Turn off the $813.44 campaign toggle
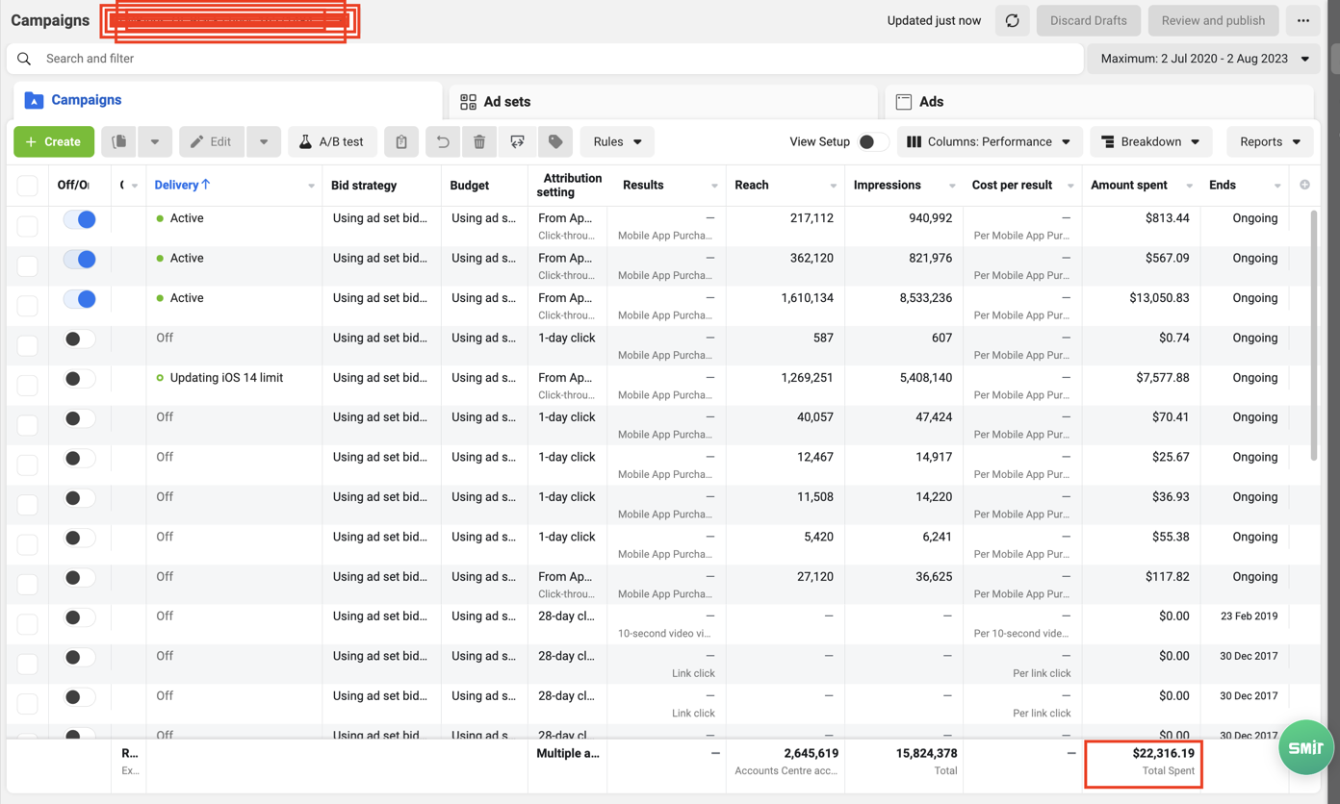 80,219
